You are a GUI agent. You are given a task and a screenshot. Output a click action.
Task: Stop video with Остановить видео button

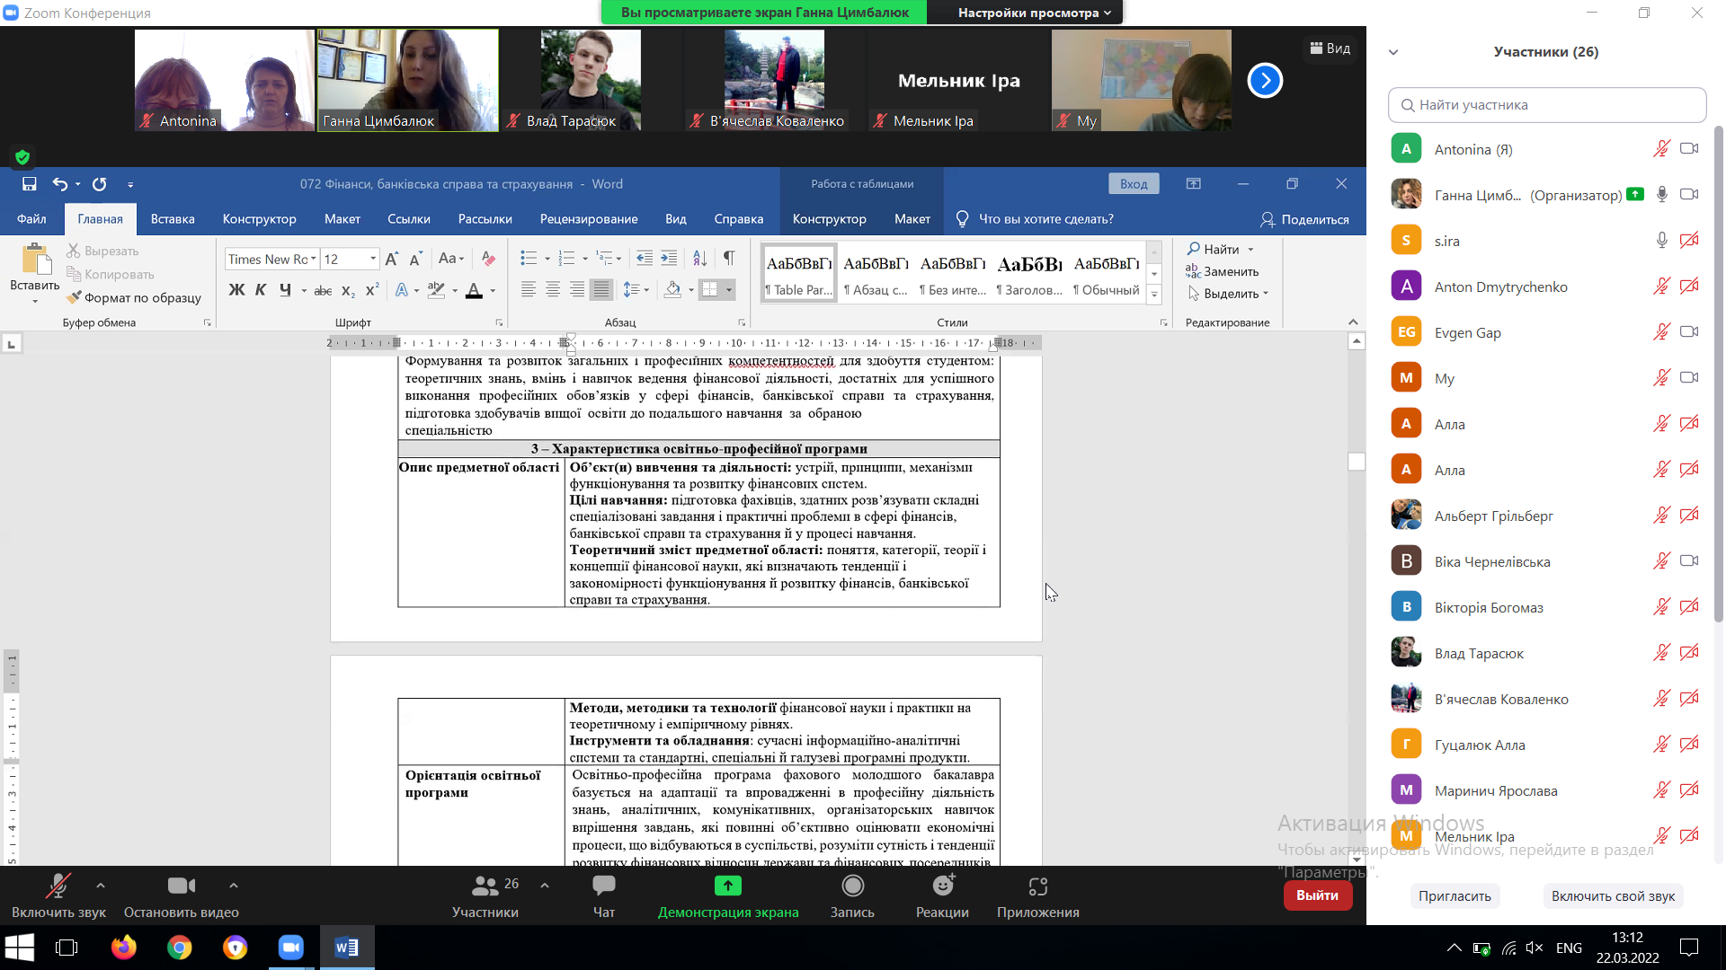181,886
